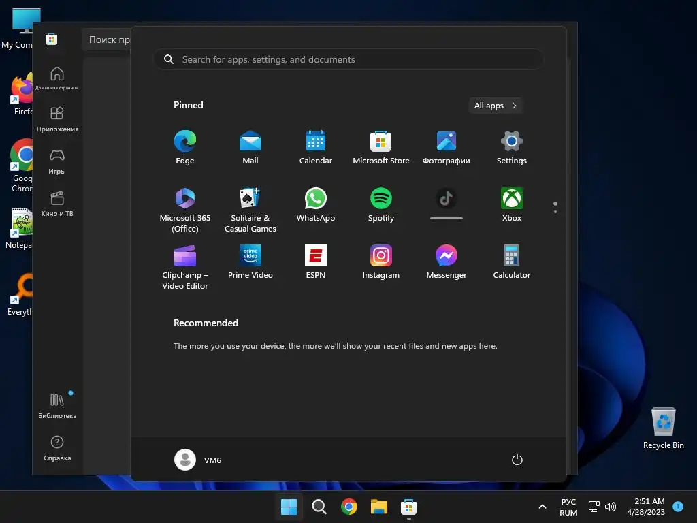Switch to Игры tab in Store
697x523 pixels.
(57, 161)
